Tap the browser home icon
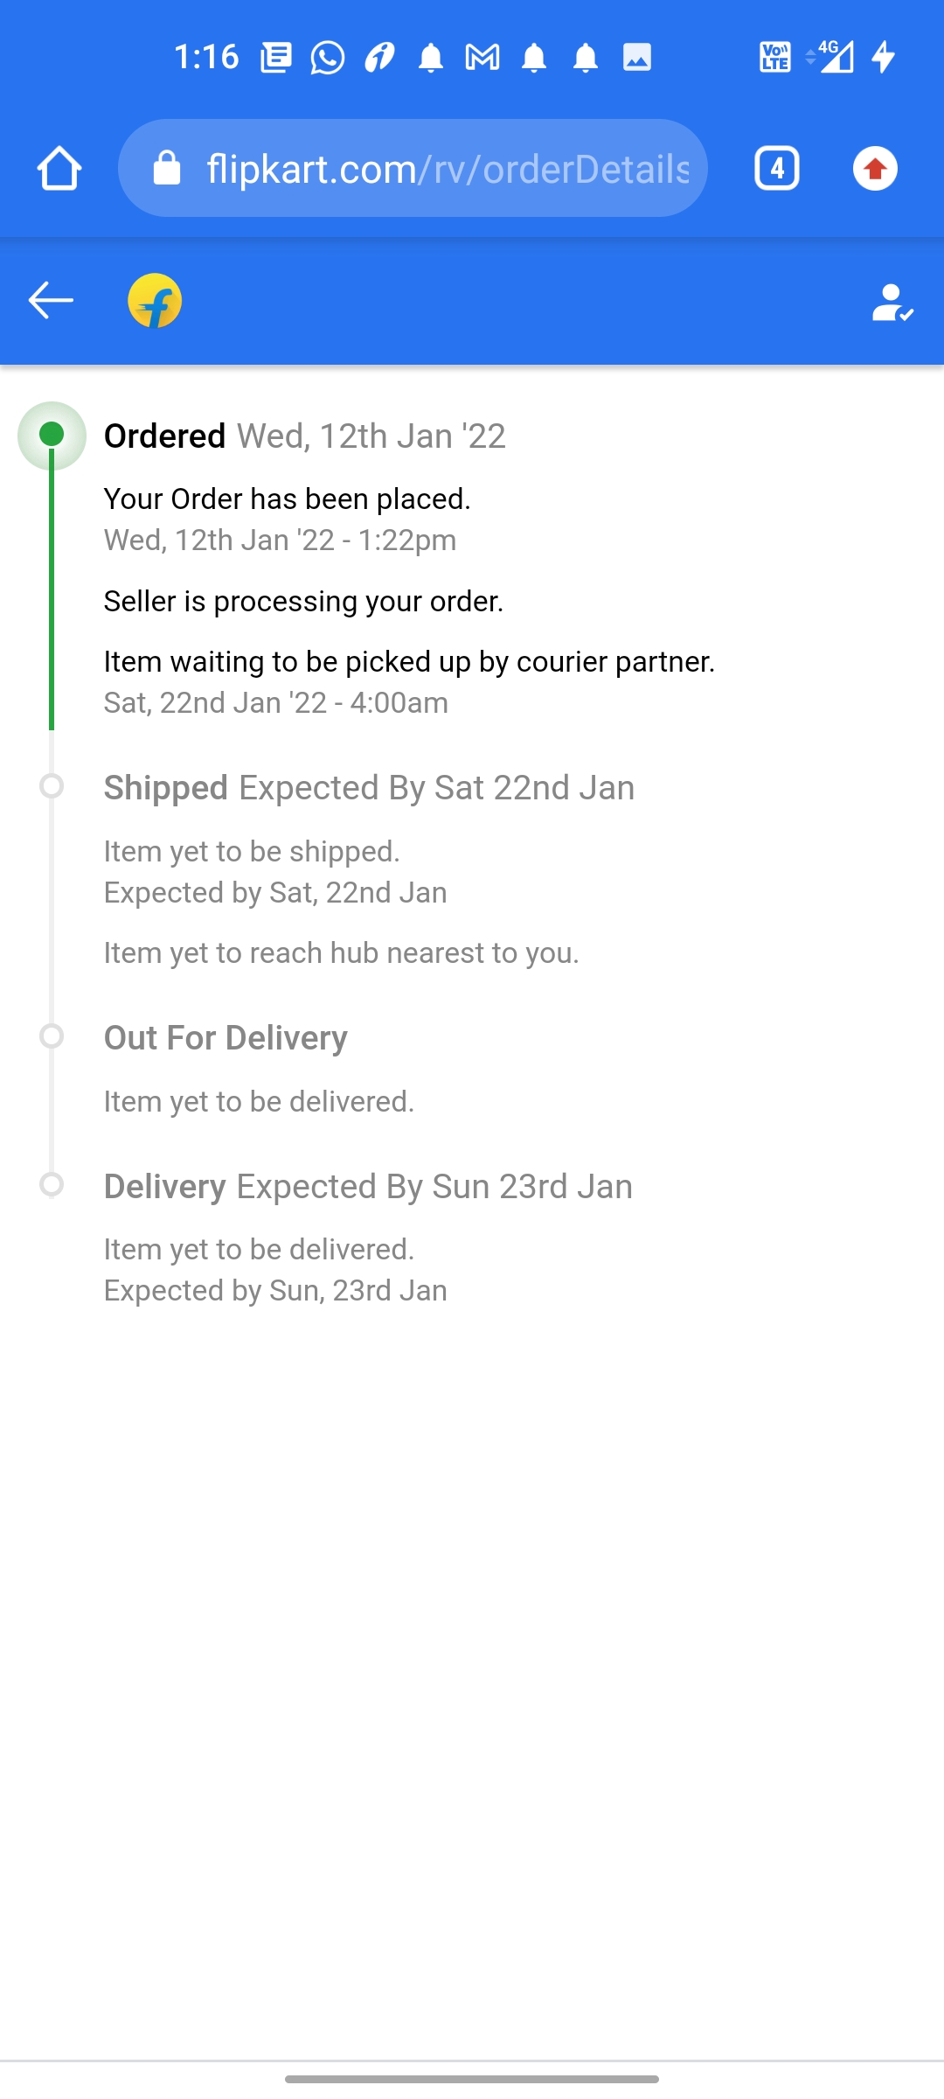This screenshot has height=2099, width=944. (59, 168)
